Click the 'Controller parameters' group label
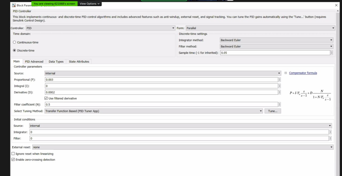Image resolution: width=342 pixels, height=176 pixels. coord(28,67)
